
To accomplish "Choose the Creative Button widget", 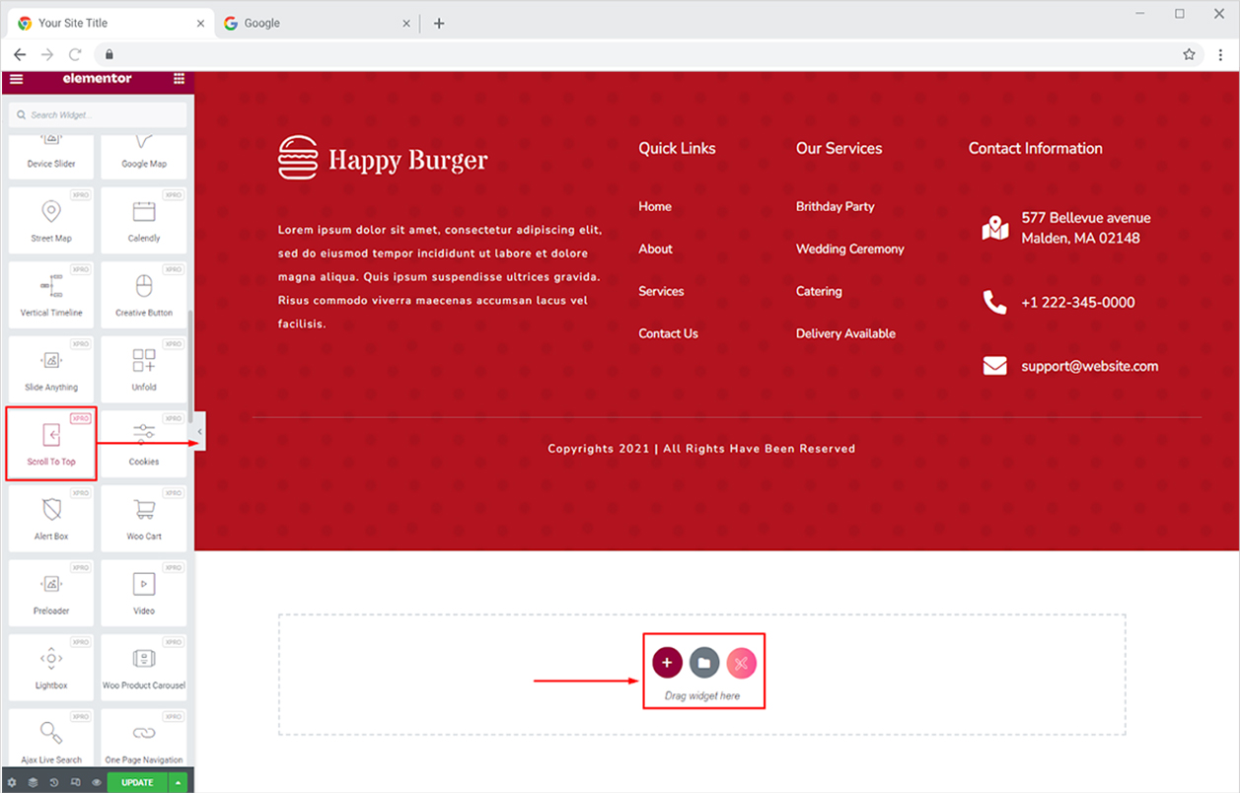I will coord(144,294).
